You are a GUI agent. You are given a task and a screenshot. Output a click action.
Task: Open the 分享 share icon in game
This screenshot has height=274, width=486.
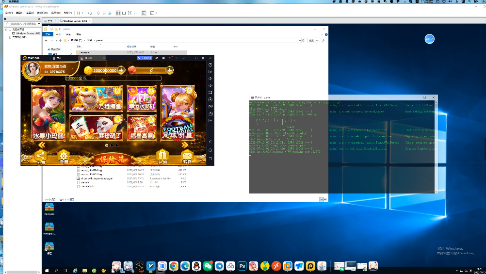tap(40, 157)
